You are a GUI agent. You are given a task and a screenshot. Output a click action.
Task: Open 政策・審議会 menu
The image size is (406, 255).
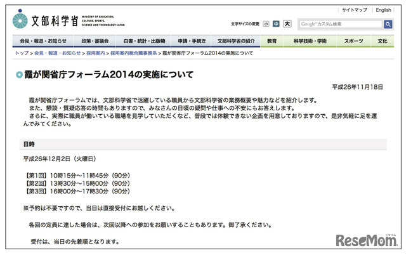point(95,41)
